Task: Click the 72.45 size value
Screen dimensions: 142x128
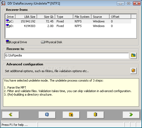Action: (x=49, y=21)
